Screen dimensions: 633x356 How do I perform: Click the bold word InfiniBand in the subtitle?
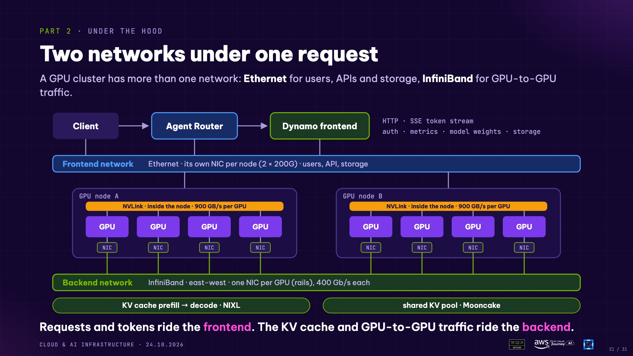point(447,78)
